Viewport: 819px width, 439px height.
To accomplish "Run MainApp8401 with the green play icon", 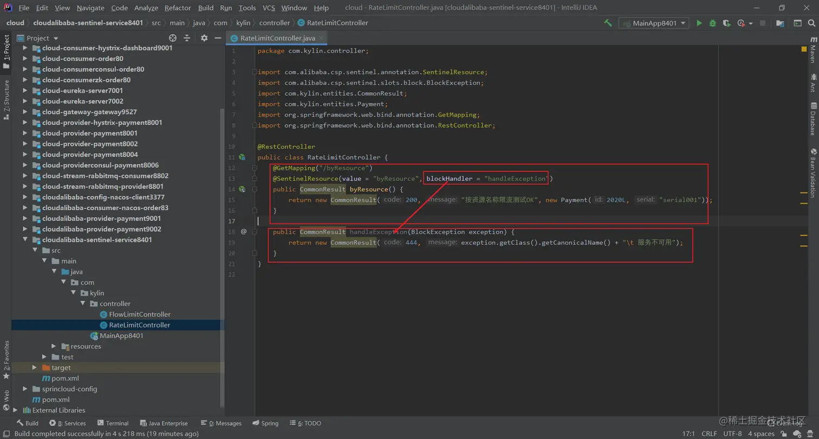I will [x=699, y=23].
